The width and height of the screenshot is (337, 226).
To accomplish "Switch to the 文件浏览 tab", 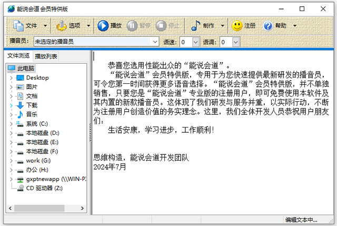I will [18, 56].
